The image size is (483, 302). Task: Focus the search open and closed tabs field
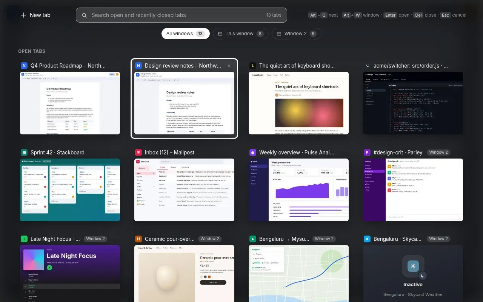(182, 15)
